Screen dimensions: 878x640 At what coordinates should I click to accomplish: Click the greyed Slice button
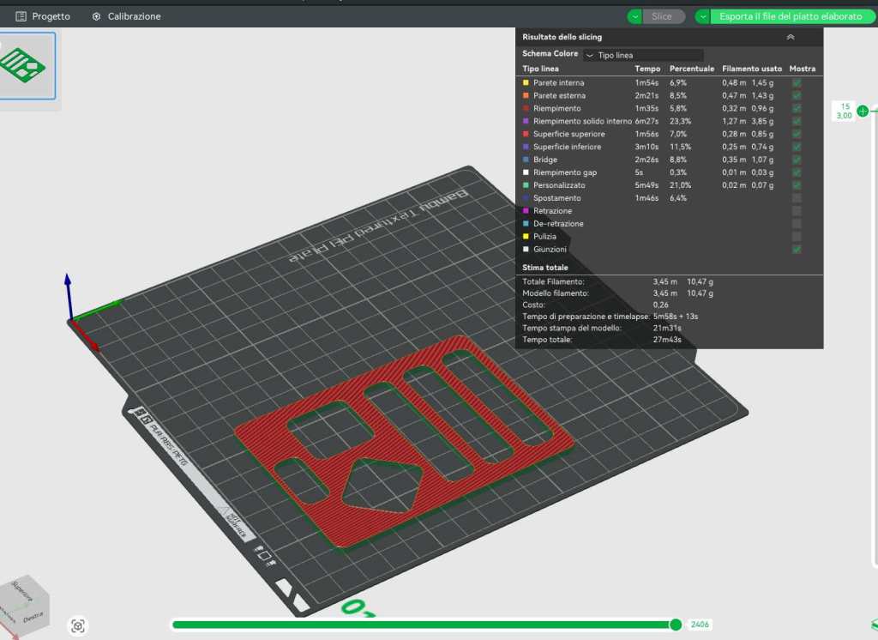(x=663, y=16)
